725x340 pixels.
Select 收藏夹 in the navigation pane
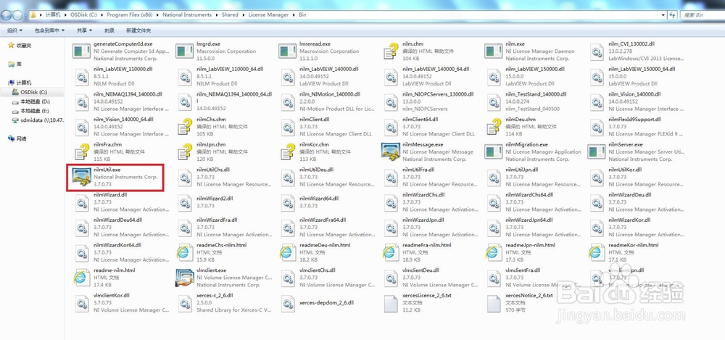(x=24, y=46)
